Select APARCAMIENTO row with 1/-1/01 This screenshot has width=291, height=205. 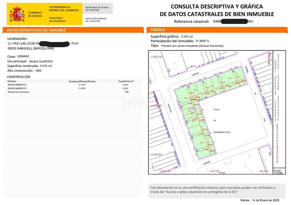pos(68,85)
